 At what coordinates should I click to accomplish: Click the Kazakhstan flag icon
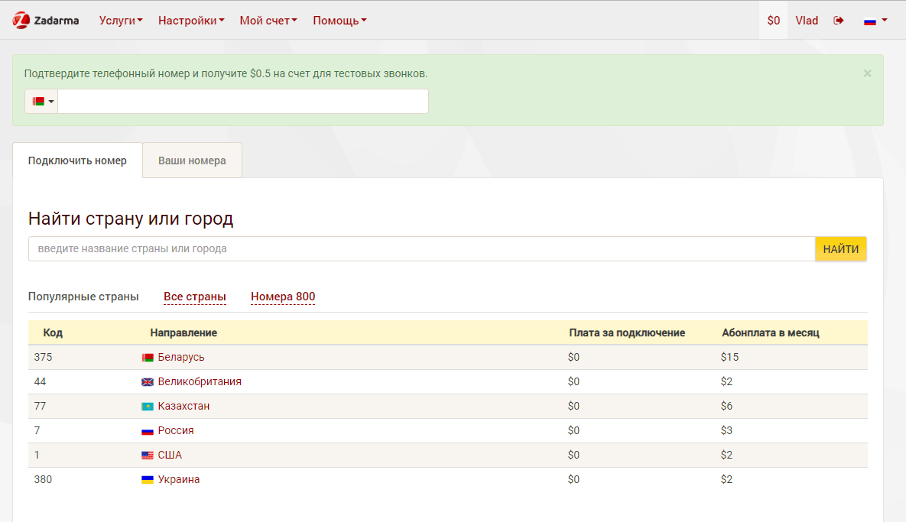tap(148, 407)
